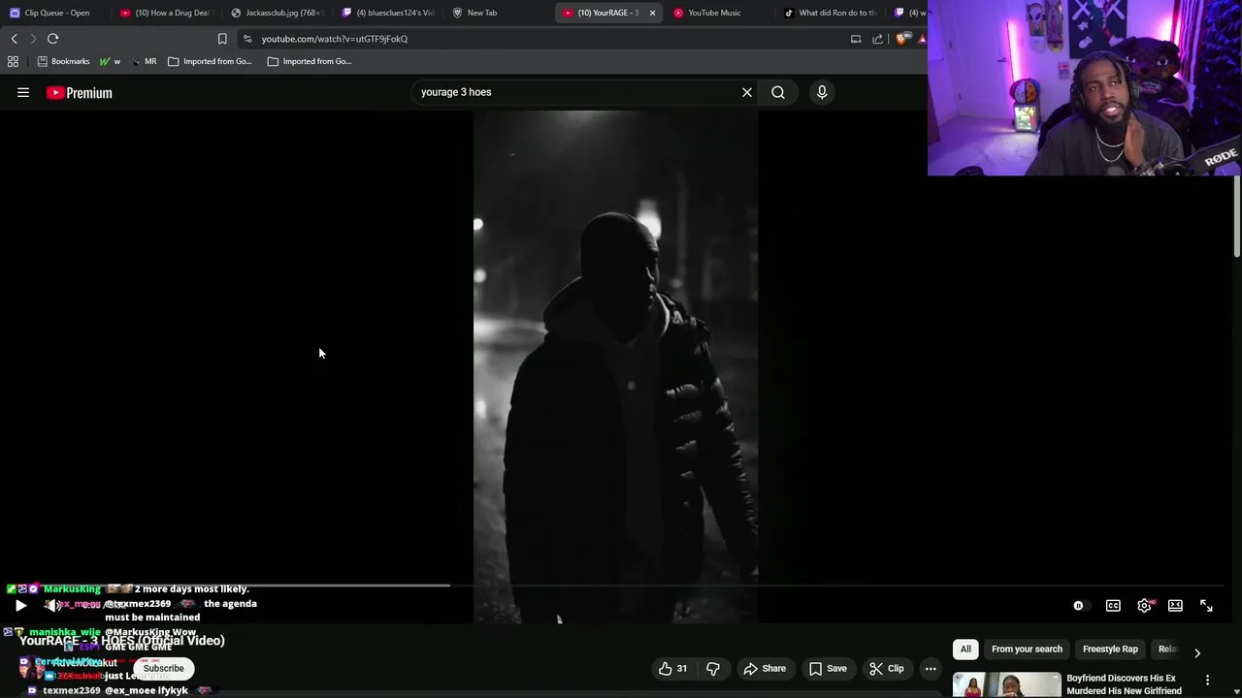Viewport: 1242px width, 698px height.
Task: Clear the search text with X
Action: pyautogui.click(x=747, y=92)
